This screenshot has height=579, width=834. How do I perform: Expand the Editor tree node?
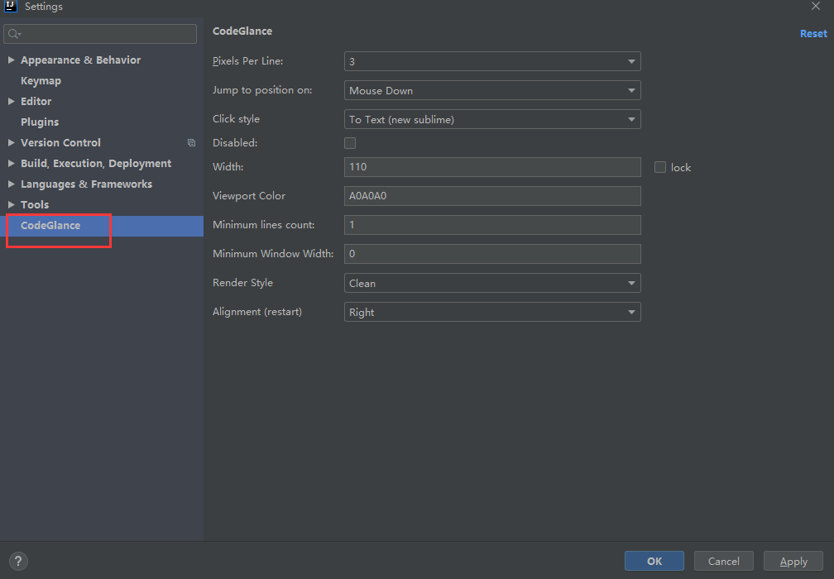11,101
